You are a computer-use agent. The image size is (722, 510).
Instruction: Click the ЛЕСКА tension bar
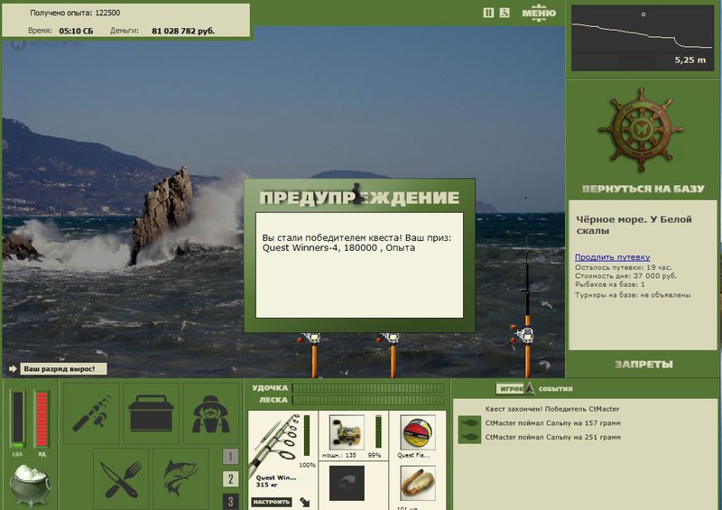tap(368, 400)
